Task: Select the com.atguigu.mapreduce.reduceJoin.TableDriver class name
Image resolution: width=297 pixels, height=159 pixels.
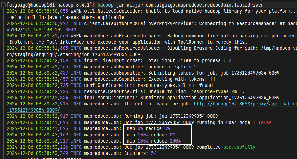Action: 205,5
